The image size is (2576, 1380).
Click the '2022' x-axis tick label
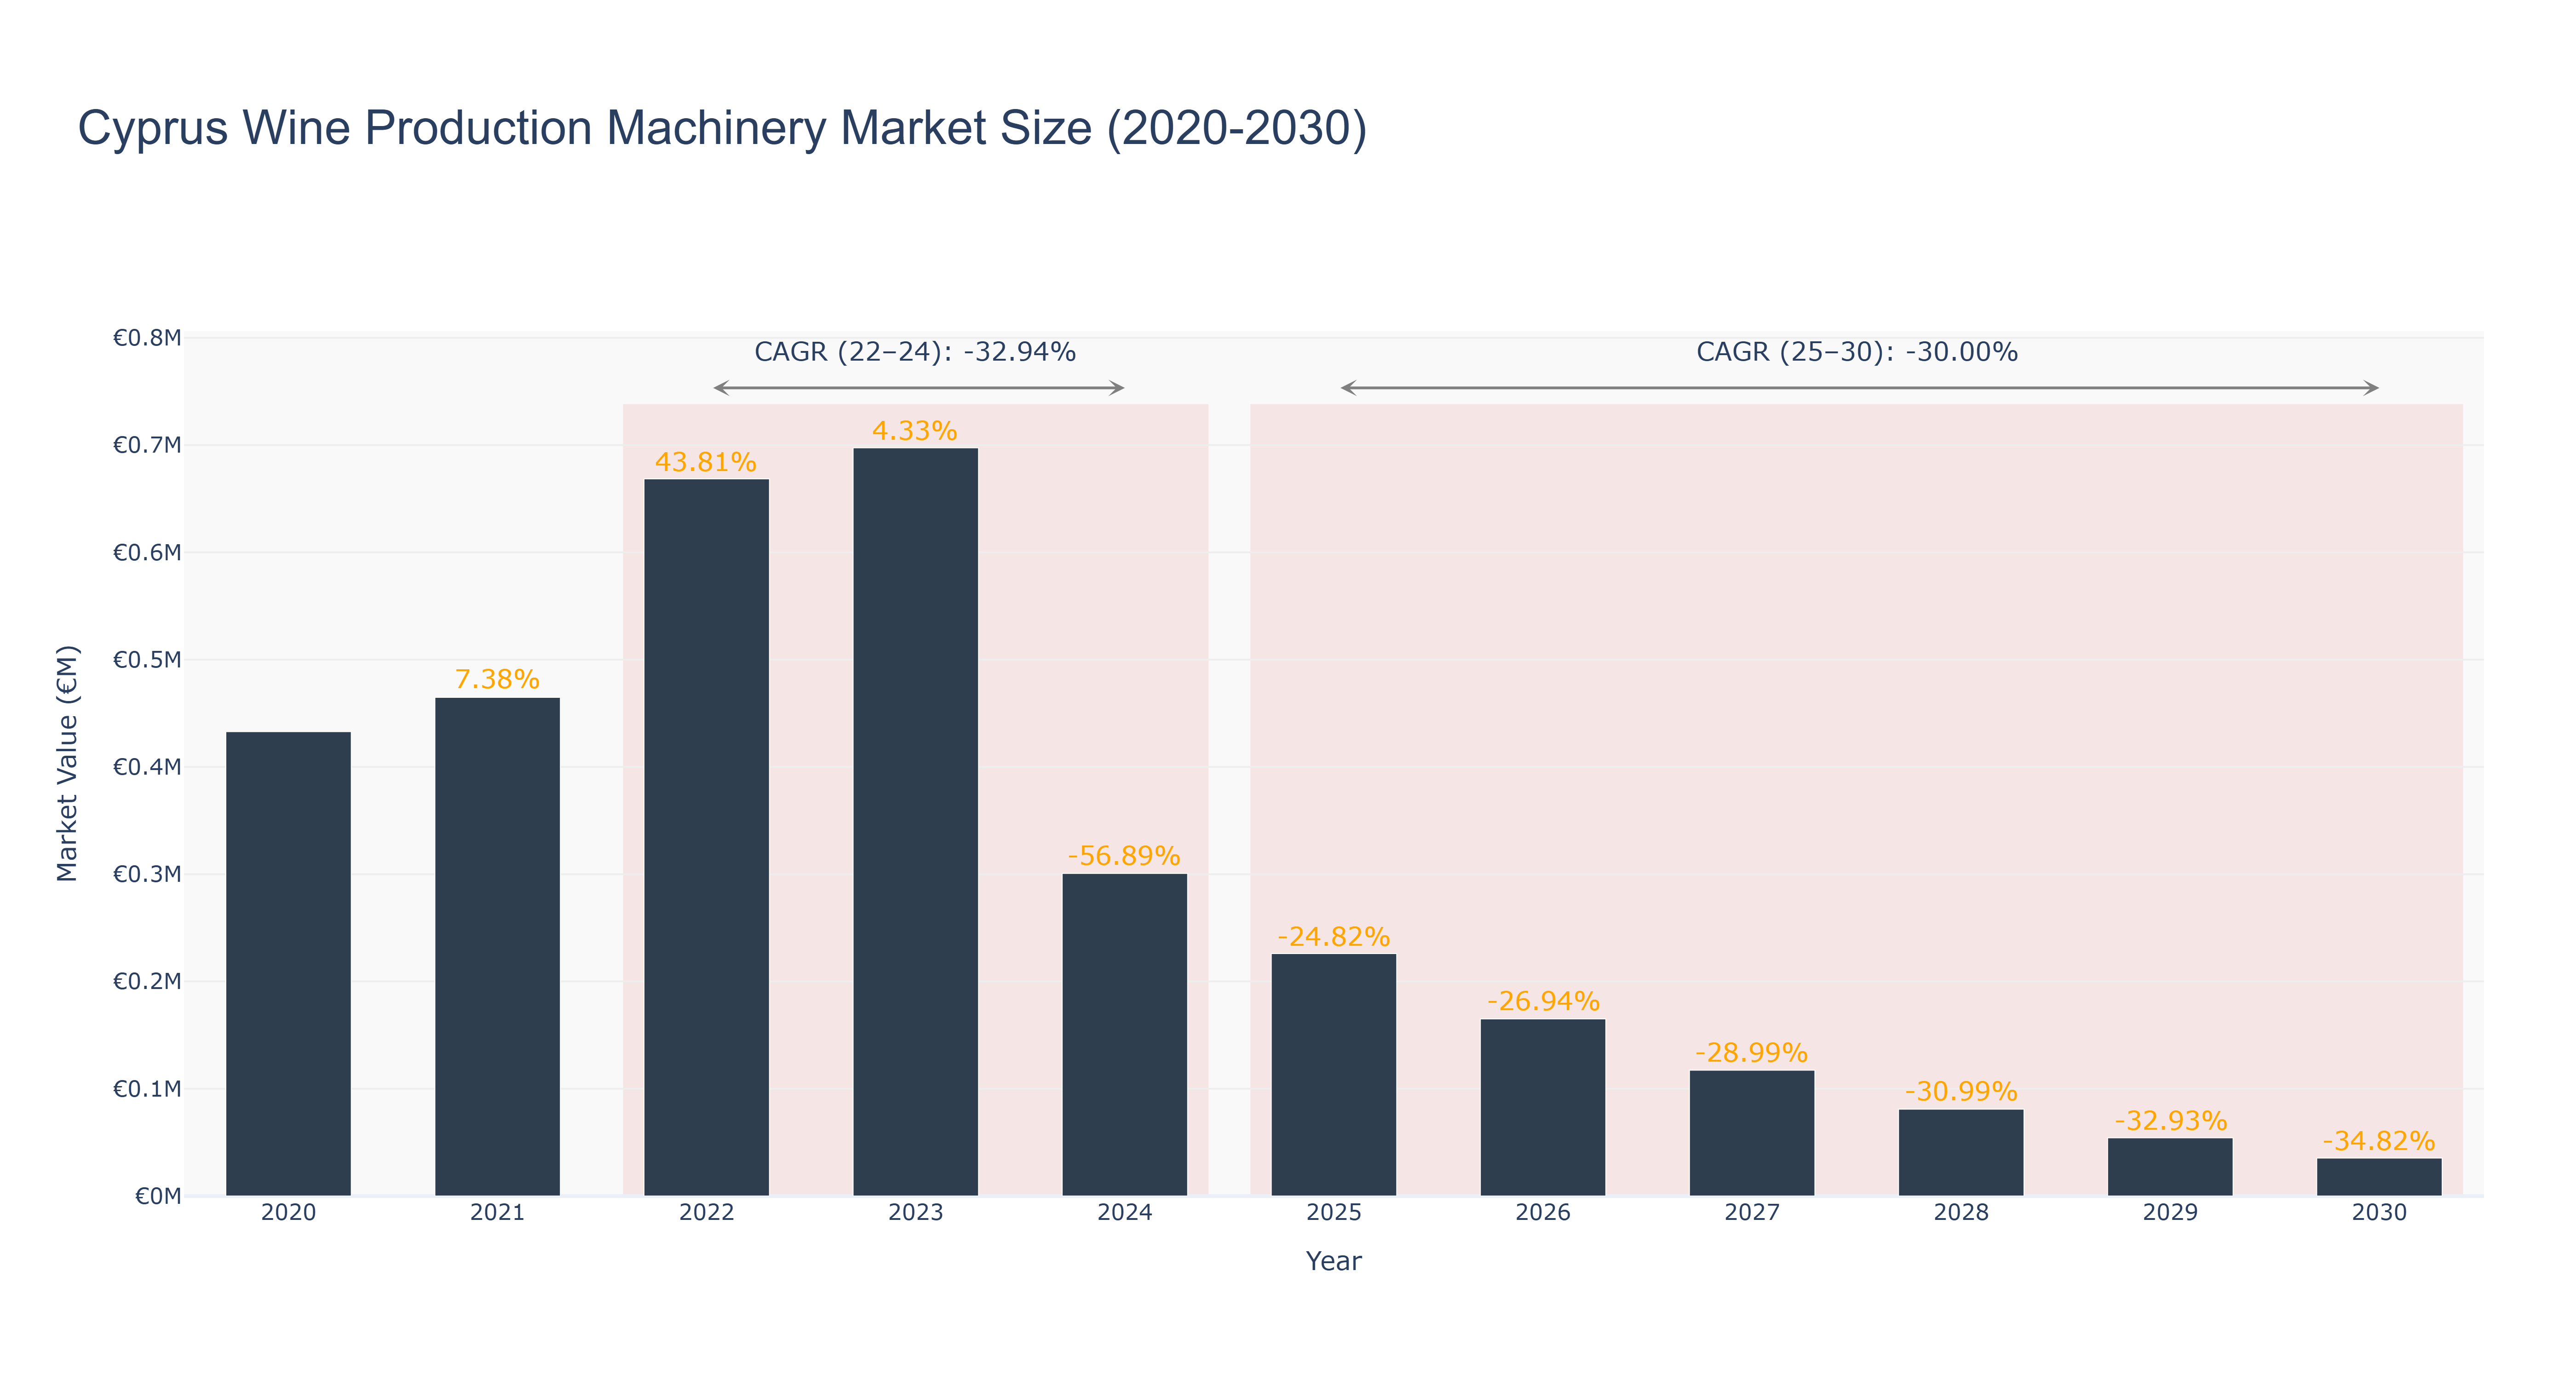[706, 1213]
